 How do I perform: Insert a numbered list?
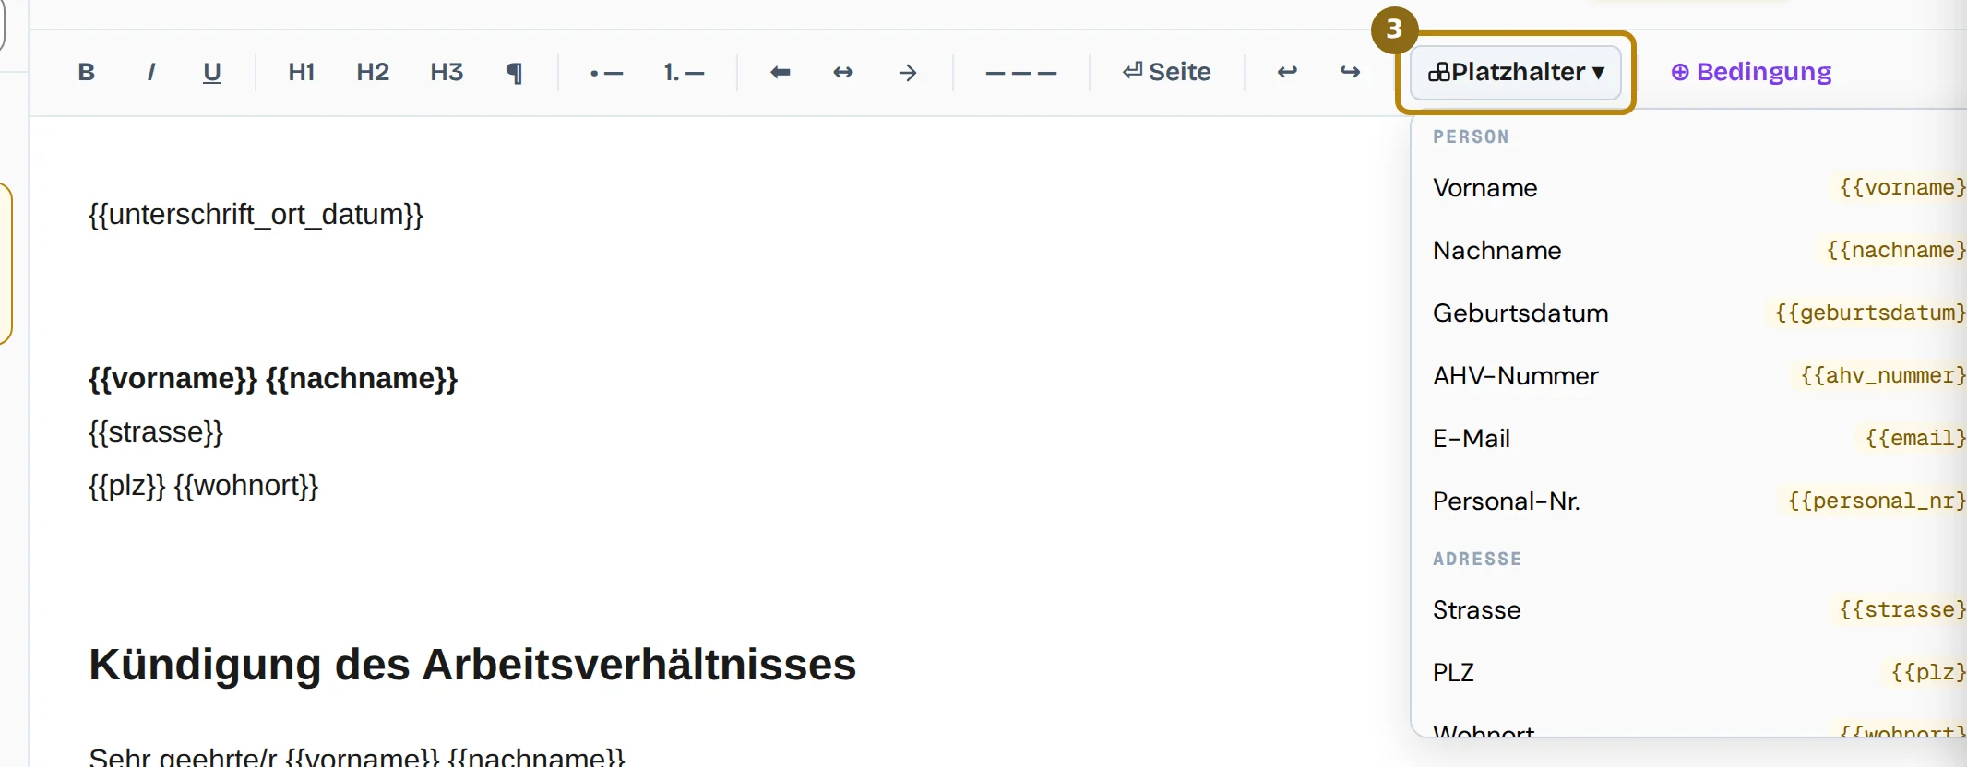[684, 72]
